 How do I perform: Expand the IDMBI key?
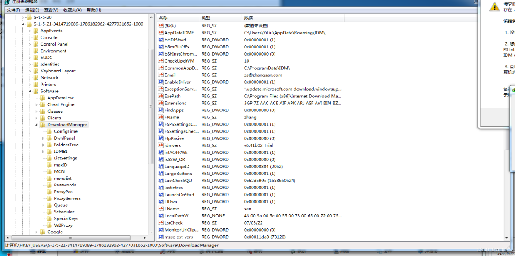click(x=43, y=152)
